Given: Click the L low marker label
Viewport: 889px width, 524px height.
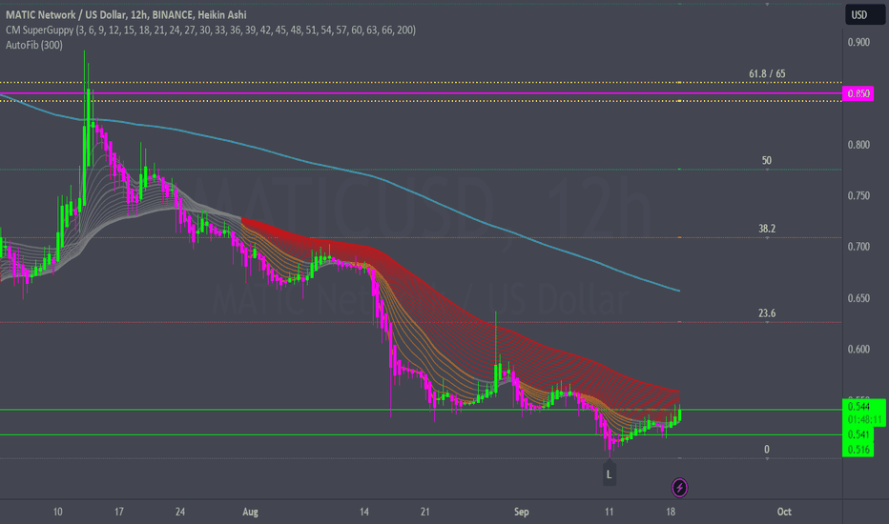Looking at the screenshot, I should pyautogui.click(x=609, y=474).
